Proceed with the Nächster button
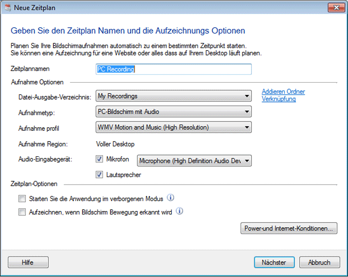This screenshot has width=348, height=277. pos(273,262)
